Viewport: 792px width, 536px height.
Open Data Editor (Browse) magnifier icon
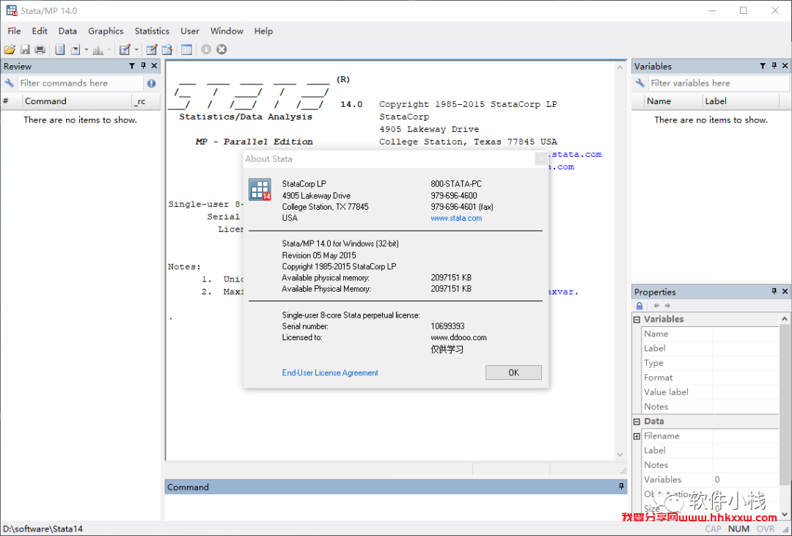167,50
